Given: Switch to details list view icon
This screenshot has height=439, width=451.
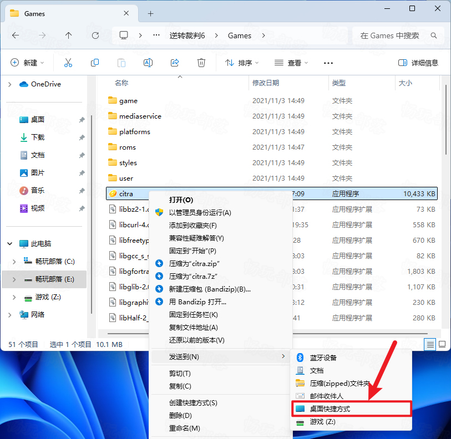Looking at the screenshot, I should click(430, 344).
